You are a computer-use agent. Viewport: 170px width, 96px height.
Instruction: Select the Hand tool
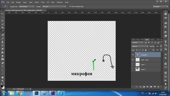click(2, 77)
